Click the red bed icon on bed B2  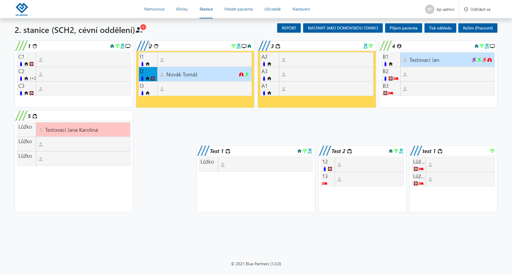click(x=396, y=78)
